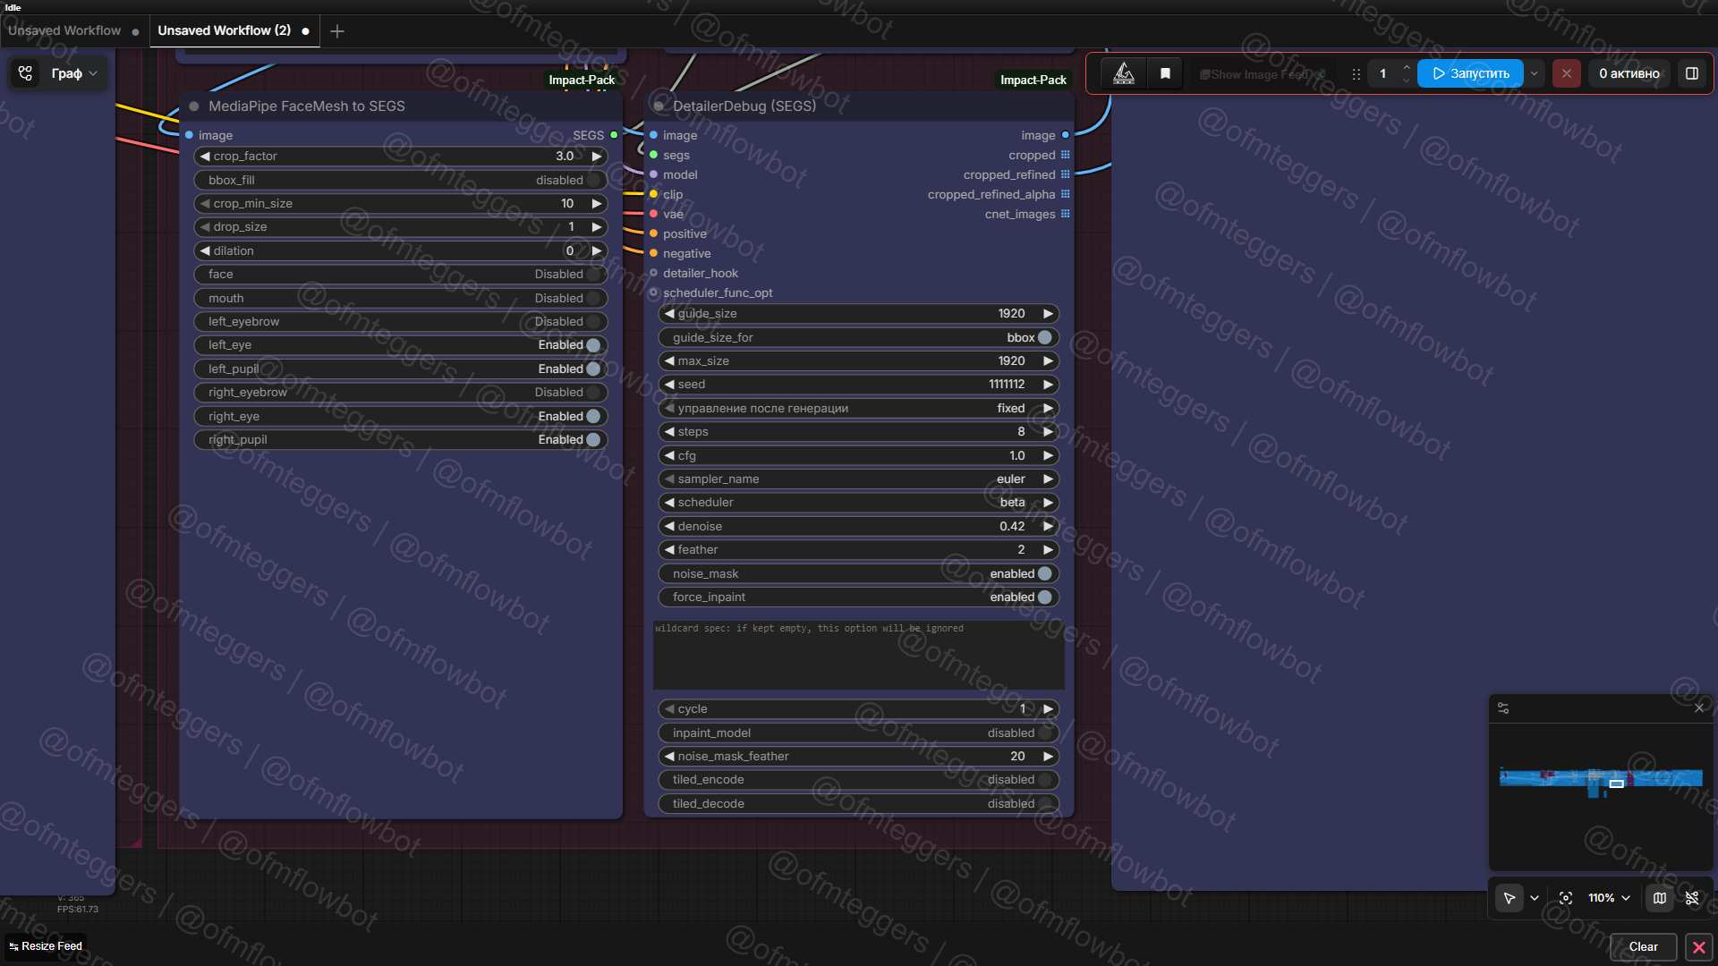Switch to the Unsaved Workflow tab
Image resolution: width=1718 pixels, height=966 pixels.
tap(64, 30)
